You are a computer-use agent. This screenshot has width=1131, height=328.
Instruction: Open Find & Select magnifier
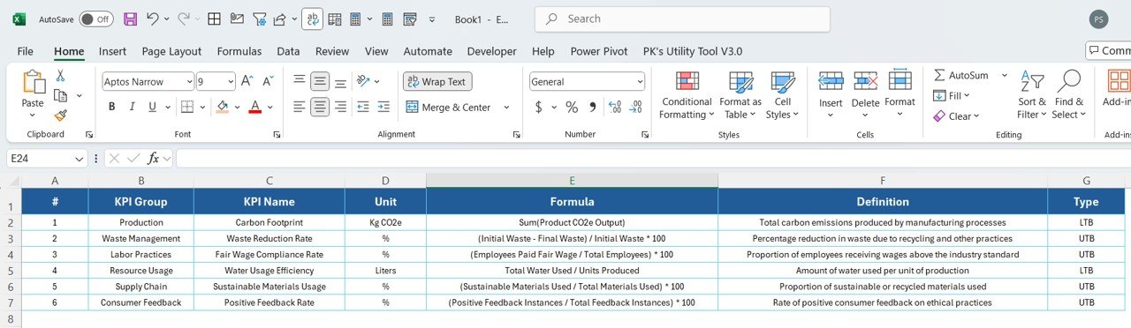click(x=1069, y=94)
